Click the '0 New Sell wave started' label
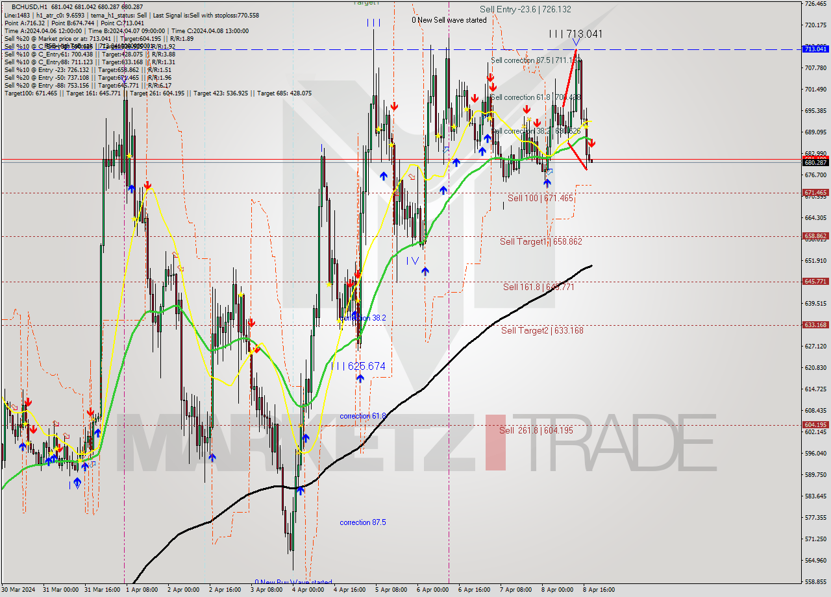This screenshot has width=831, height=597. click(449, 20)
